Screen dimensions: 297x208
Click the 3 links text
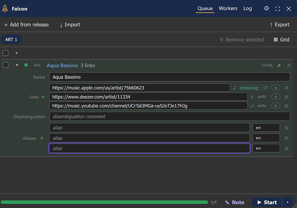click(x=88, y=66)
